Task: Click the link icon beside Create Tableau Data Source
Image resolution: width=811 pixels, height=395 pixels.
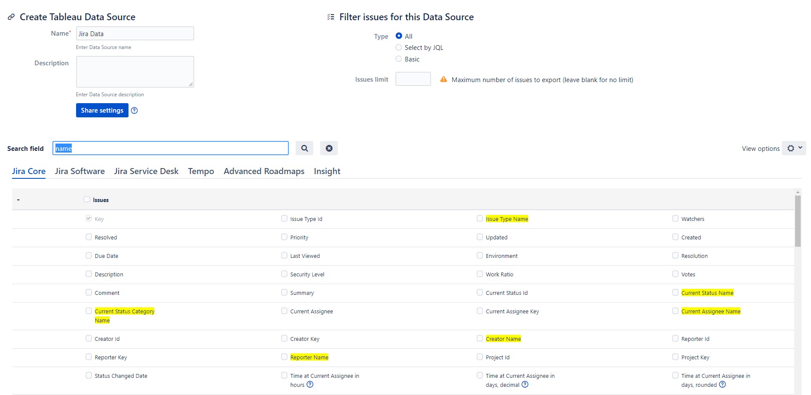Action: [11, 17]
